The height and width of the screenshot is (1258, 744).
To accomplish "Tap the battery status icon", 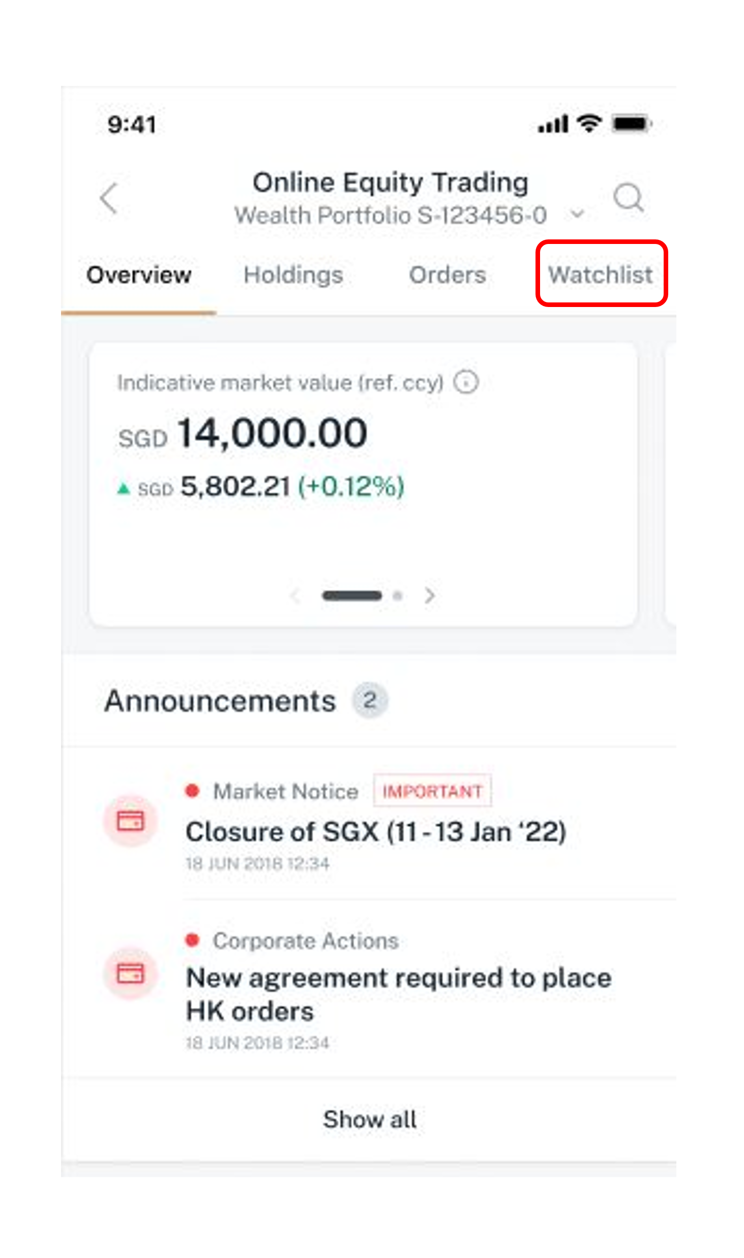I will click(x=632, y=124).
